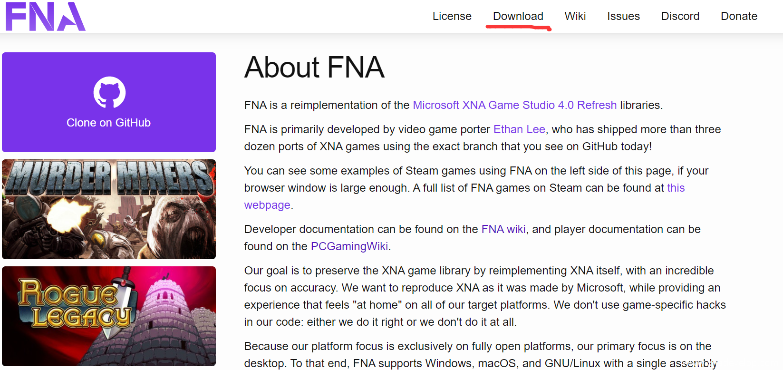Screen dimensions: 783x370
Task: Open the "this" Steam games list link
Action: pyautogui.click(x=676, y=188)
